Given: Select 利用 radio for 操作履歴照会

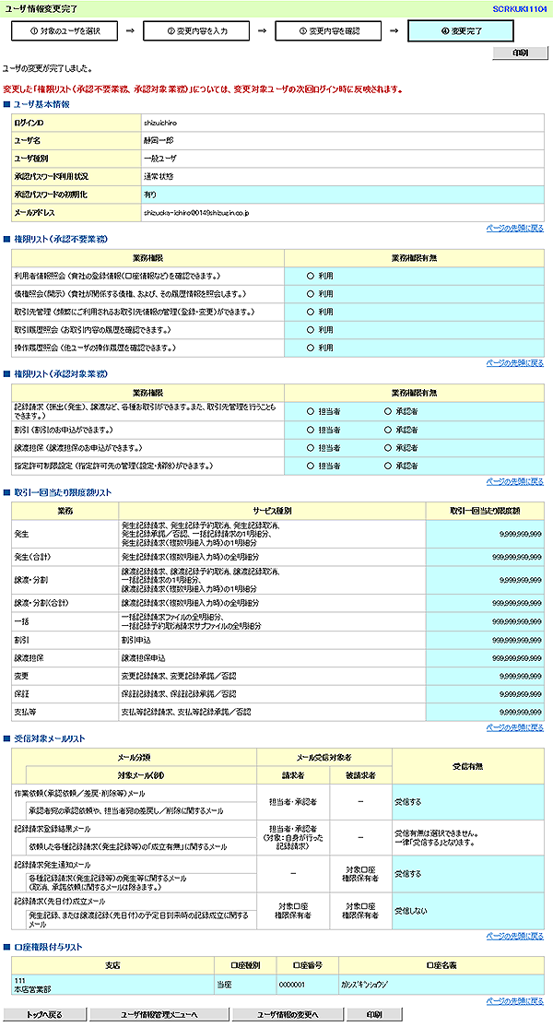Looking at the screenshot, I should coord(311,348).
